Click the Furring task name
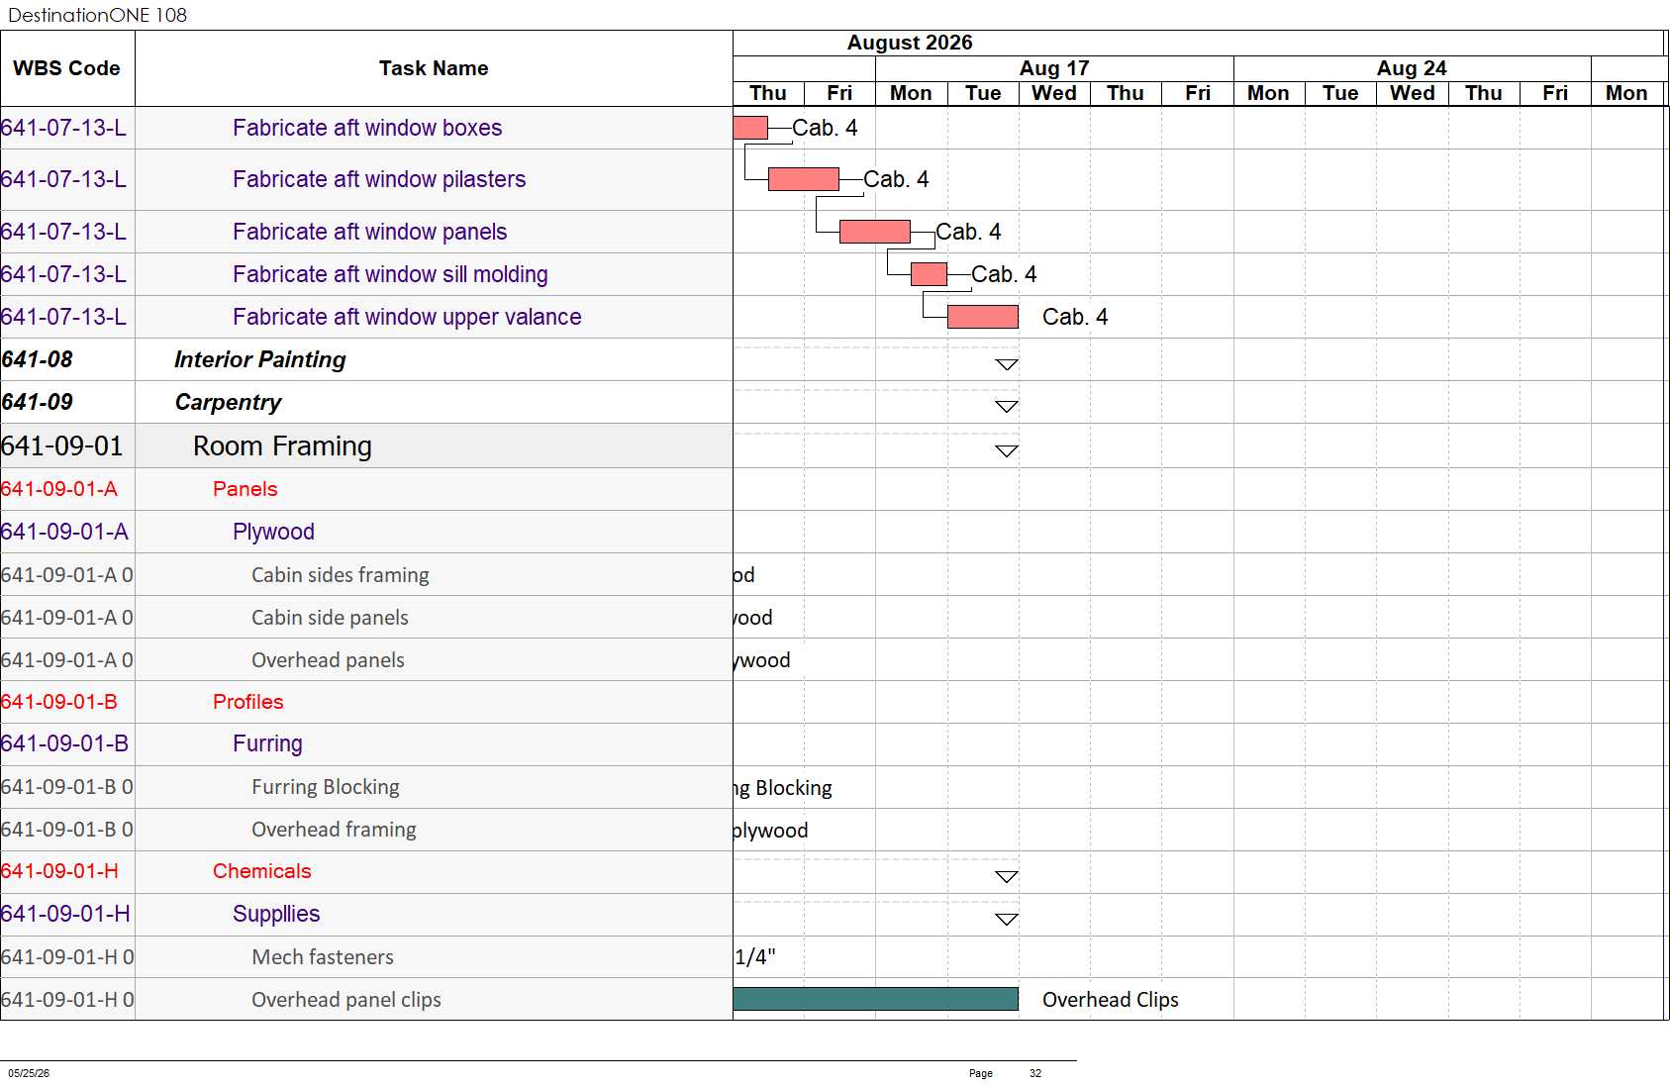The width and height of the screenshot is (1670, 1086). 267,743
